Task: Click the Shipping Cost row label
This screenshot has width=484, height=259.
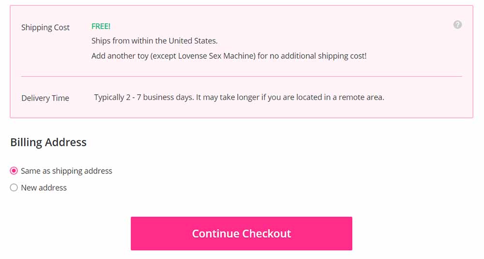Action: (45, 28)
